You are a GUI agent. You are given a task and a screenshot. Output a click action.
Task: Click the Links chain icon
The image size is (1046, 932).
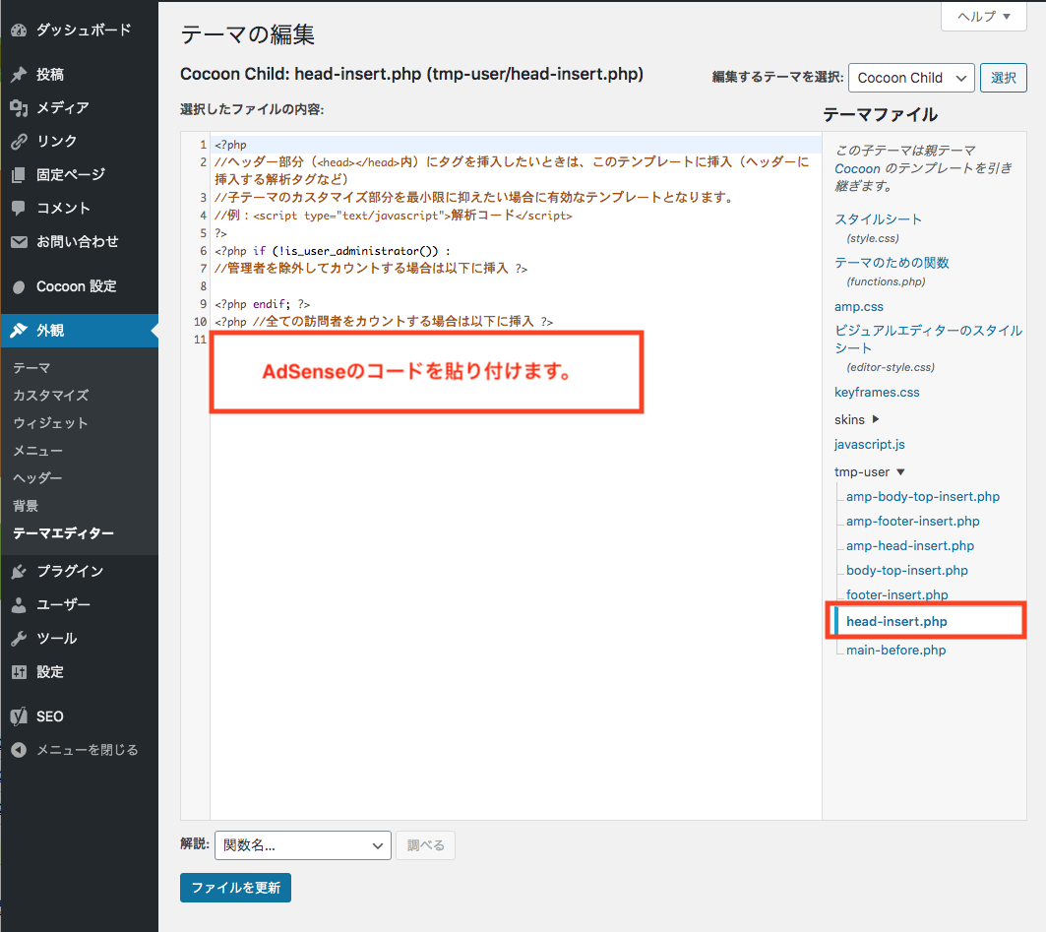[x=19, y=141]
